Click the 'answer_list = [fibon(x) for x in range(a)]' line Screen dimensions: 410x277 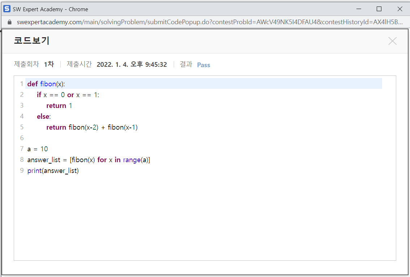[89, 160]
